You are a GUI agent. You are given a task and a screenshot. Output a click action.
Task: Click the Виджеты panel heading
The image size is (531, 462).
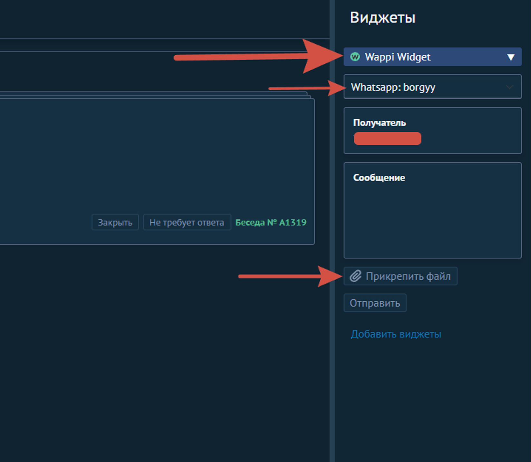[x=382, y=17]
